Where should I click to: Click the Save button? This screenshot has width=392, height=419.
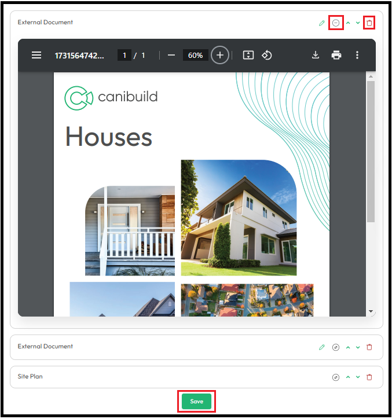coord(196,401)
